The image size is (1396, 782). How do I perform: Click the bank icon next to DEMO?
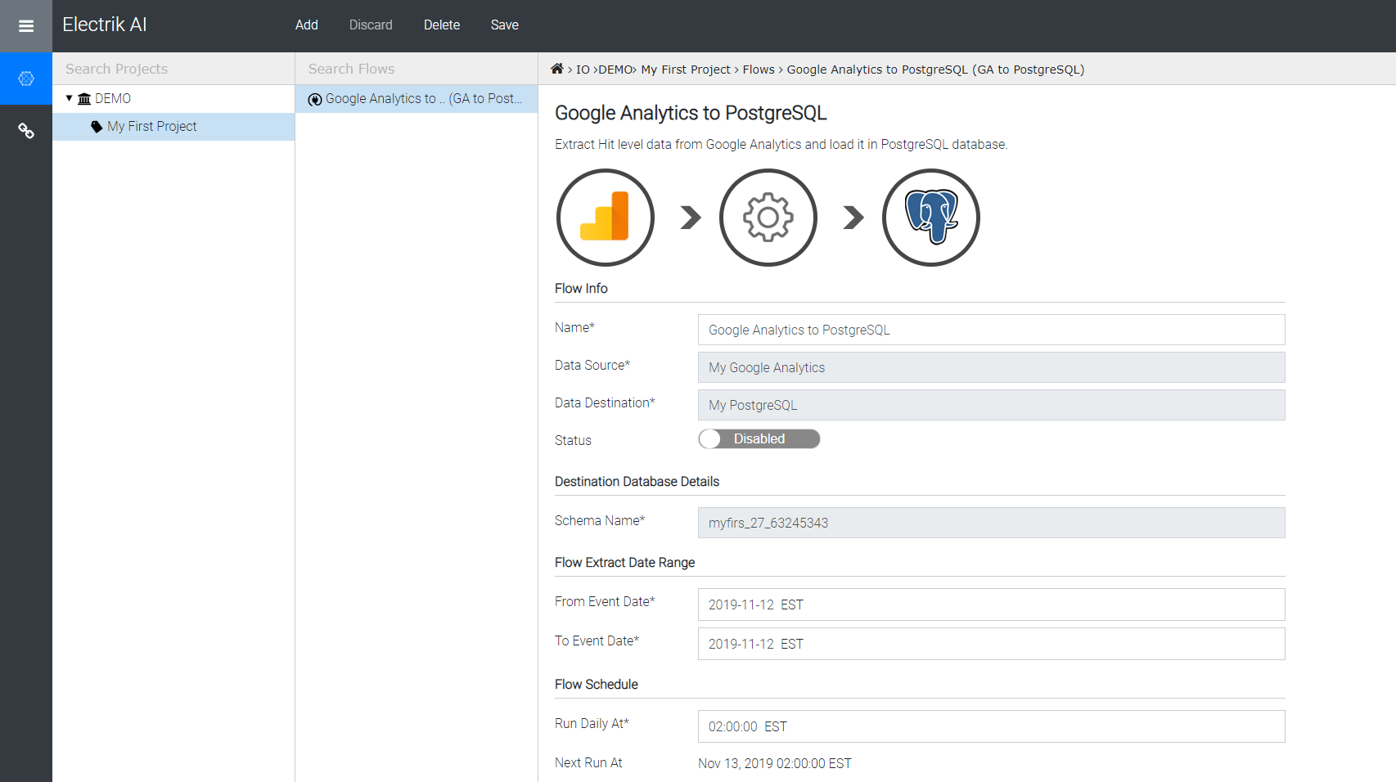point(85,98)
